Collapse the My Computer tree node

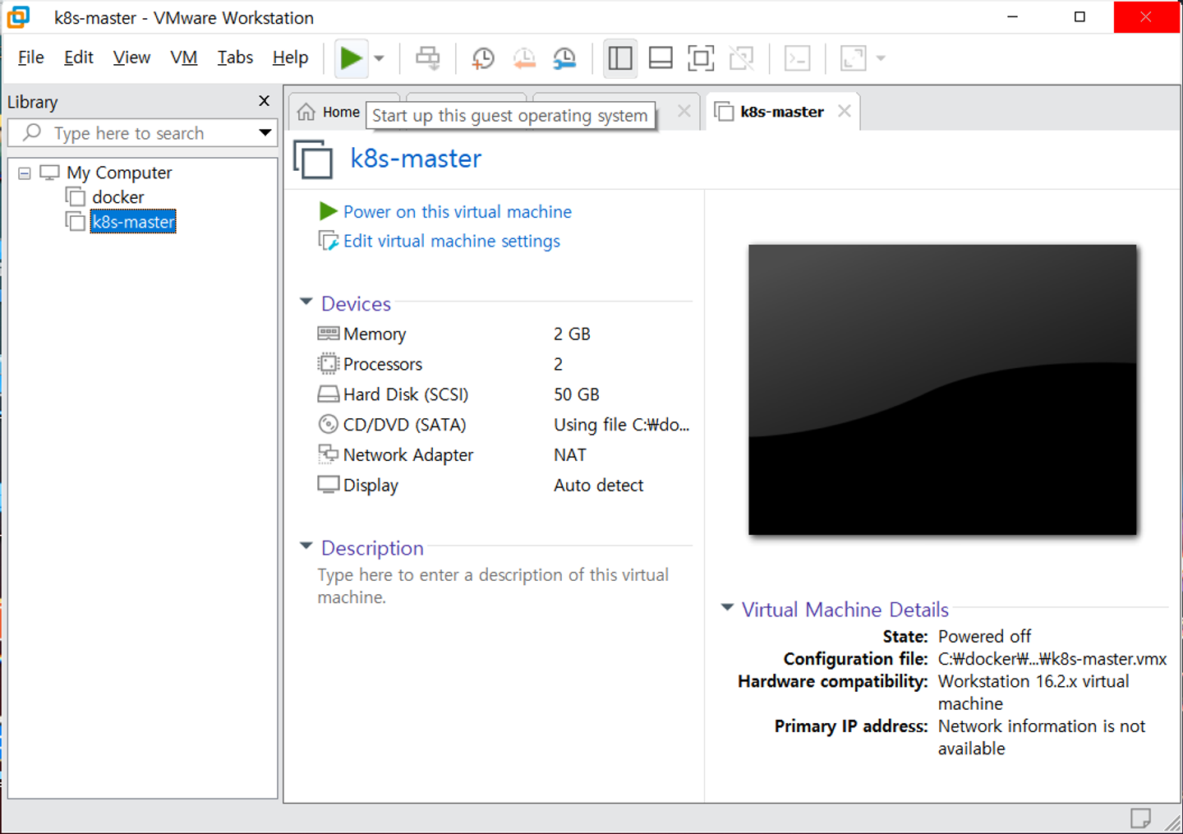click(x=25, y=173)
